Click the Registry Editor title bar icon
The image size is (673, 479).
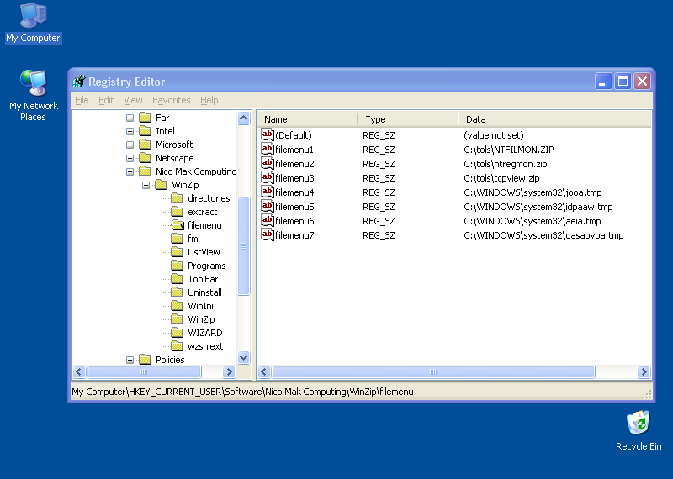(x=79, y=81)
